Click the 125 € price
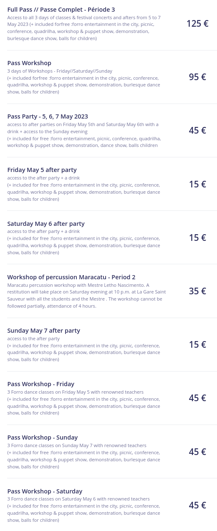 tap(197, 23)
